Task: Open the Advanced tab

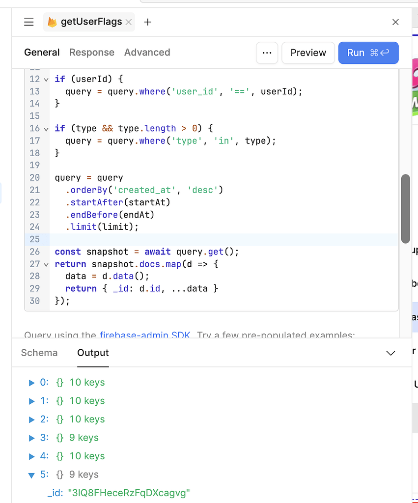Action: point(147,52)
